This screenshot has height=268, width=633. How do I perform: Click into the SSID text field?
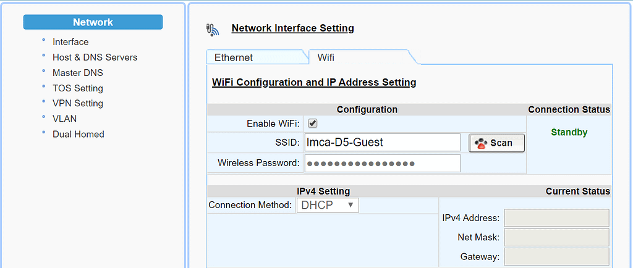tap(382, 143)
